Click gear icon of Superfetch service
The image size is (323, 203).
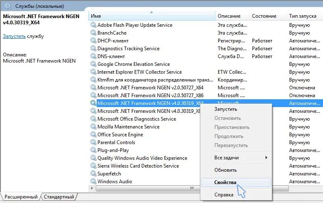[x=93, y=174]
